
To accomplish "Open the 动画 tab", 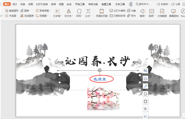I will pos(31,4).
